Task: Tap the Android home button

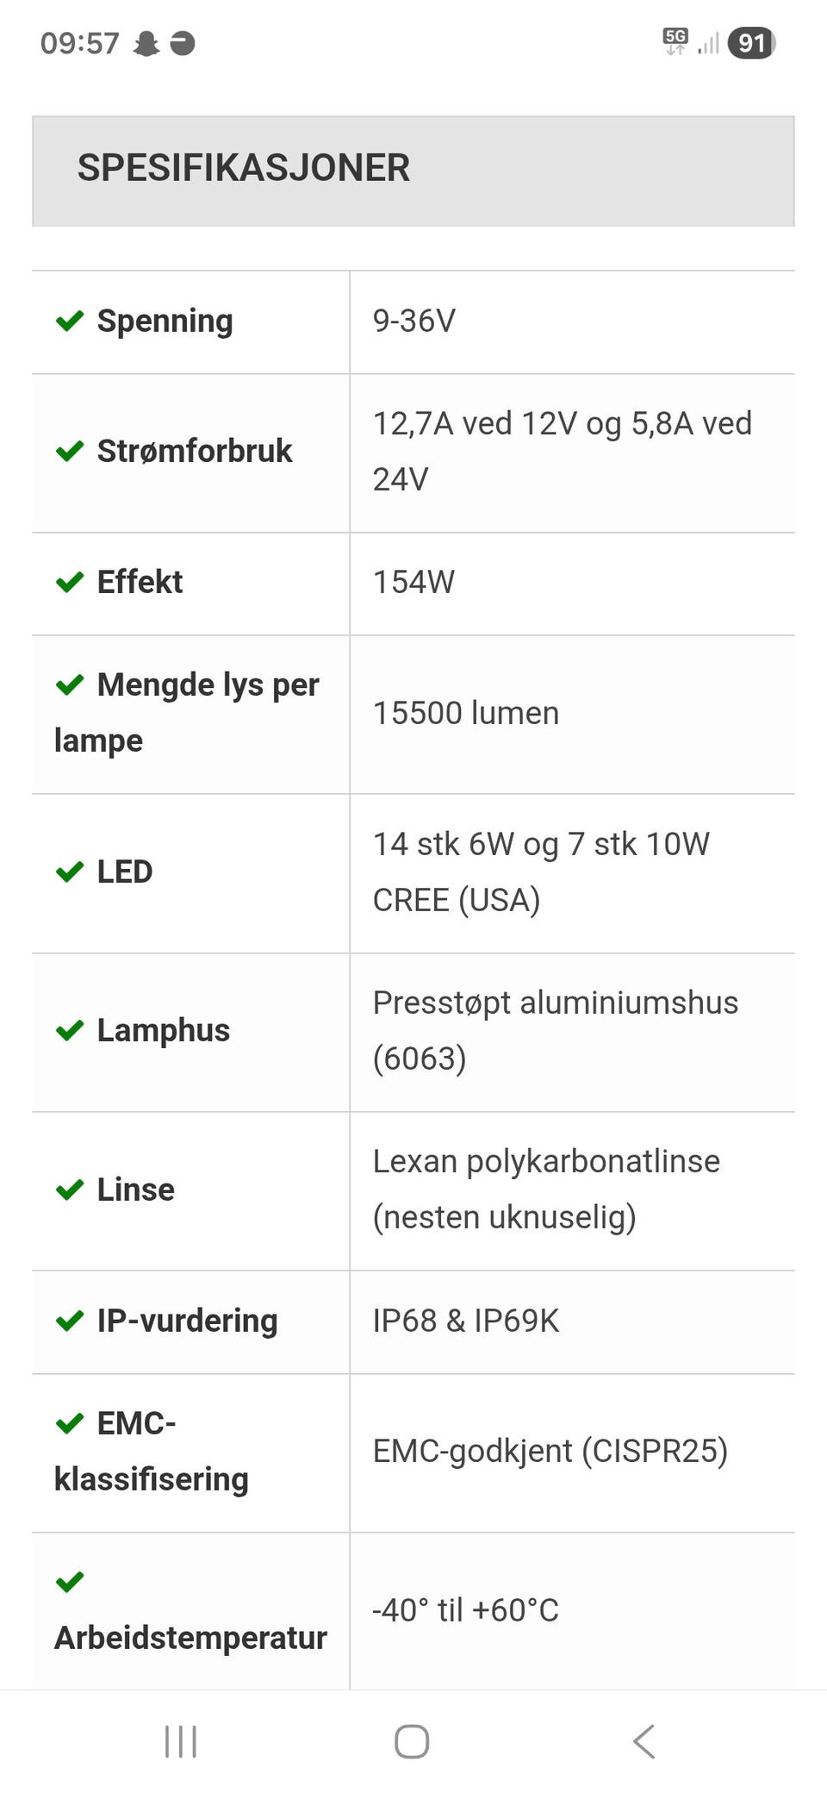Action: pyautogui.click(x=412, y=1741)
